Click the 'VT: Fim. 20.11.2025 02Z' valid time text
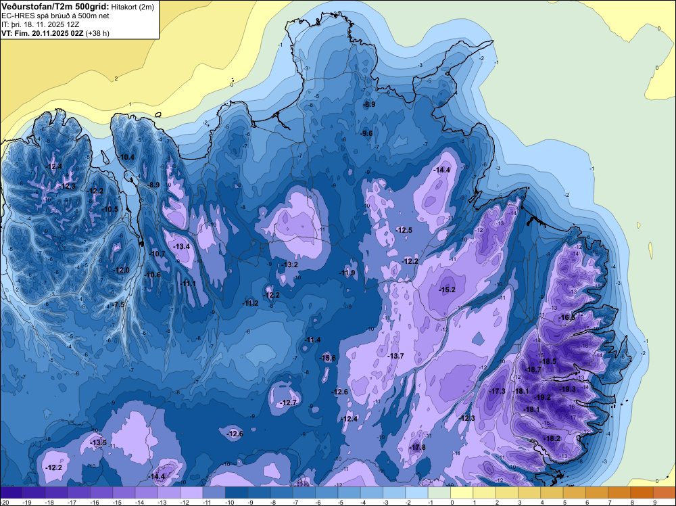 point(43,33)
